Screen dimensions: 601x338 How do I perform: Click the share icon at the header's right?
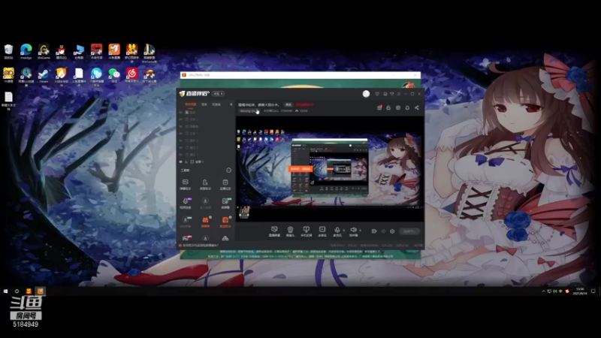pos(417,107)
